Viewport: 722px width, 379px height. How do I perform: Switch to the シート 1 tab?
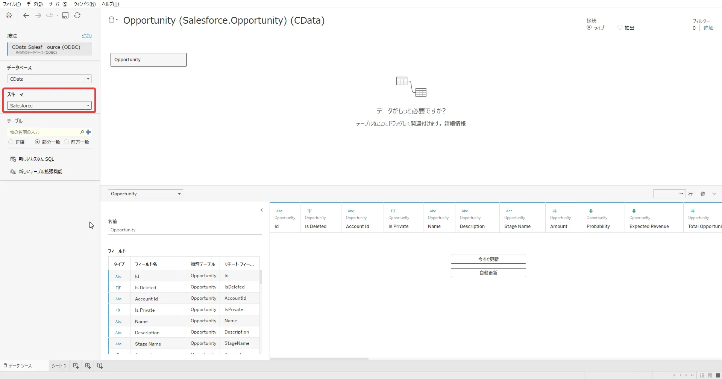(59, 365)
